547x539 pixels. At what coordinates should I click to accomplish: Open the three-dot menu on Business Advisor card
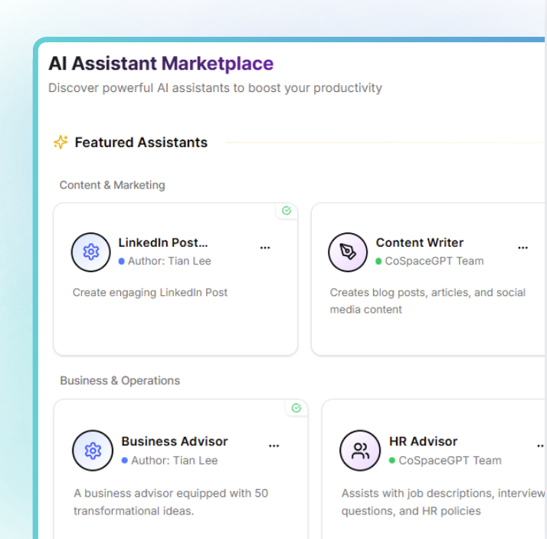click(274, 445)
